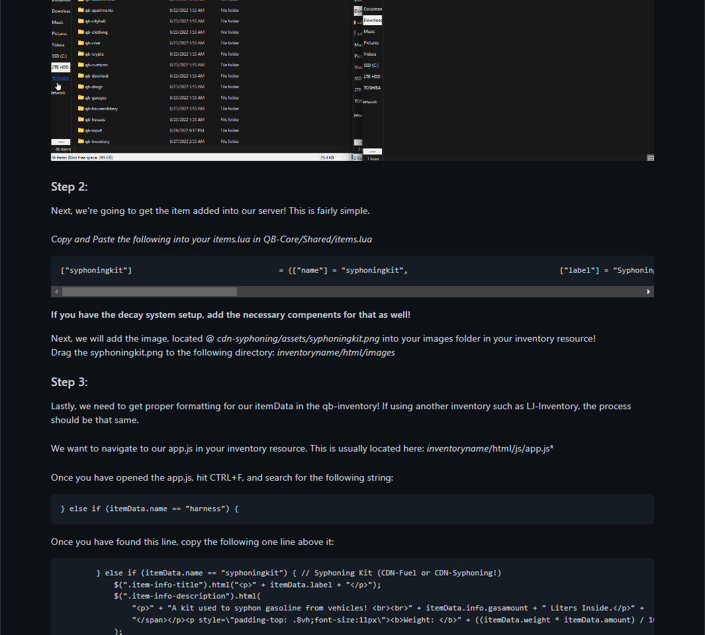Viewport: 705px width, 635px height.
Task: Open the qb-clothing folder
Action: coord(98,32)
